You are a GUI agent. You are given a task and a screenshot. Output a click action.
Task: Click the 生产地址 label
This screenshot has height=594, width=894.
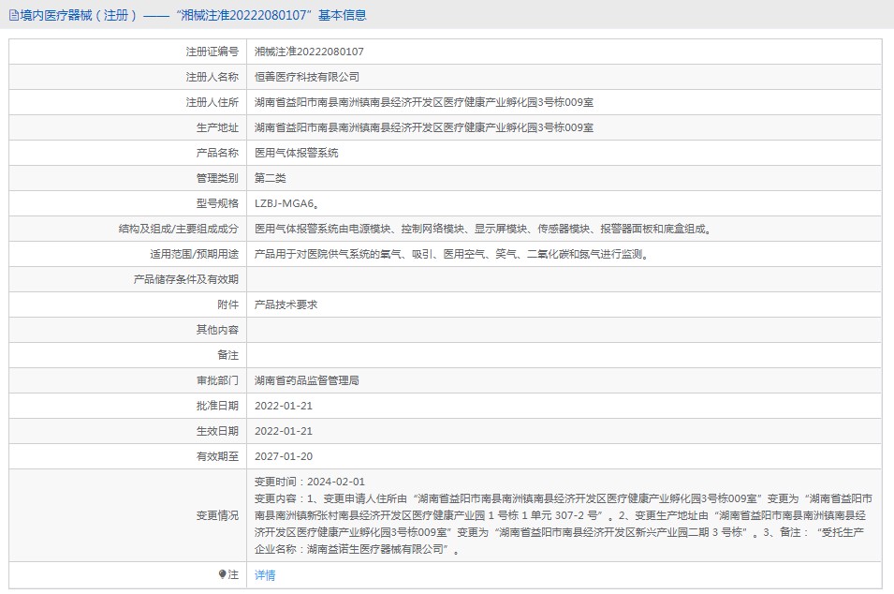click(217, 127)
